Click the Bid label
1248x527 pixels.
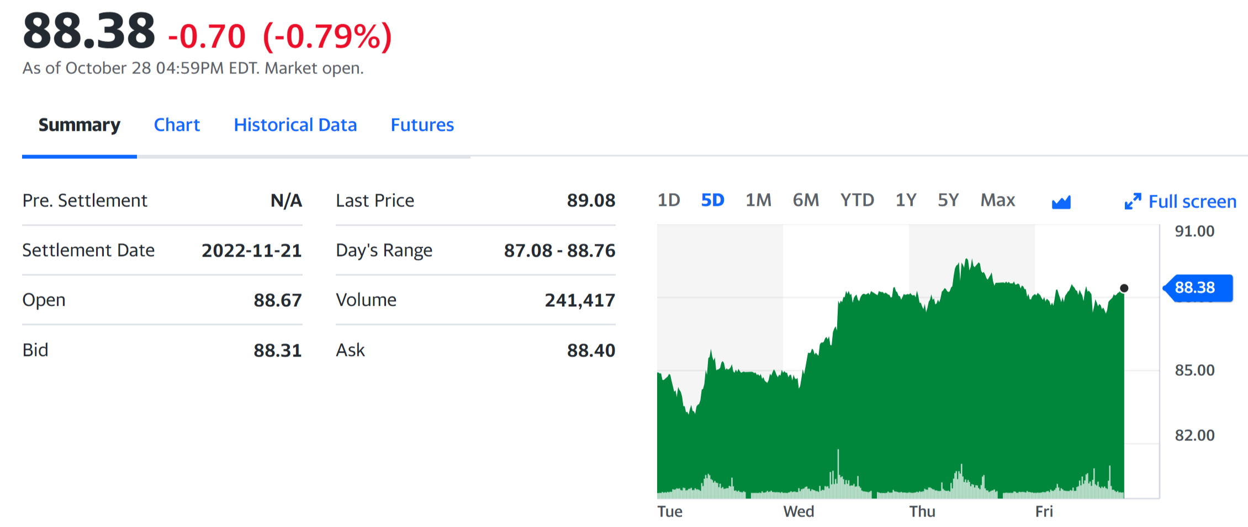[35, 350]
